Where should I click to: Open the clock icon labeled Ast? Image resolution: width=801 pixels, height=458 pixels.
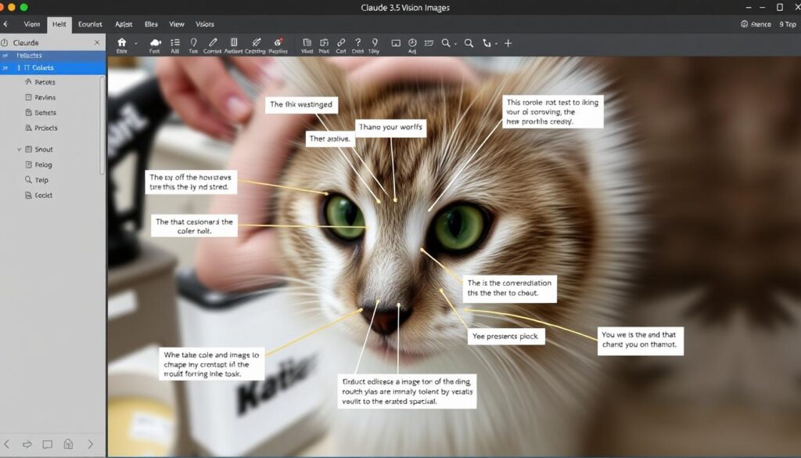[412, 43]
